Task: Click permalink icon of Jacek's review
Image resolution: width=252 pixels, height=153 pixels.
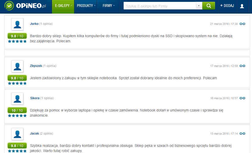Action: coord(242,134)
